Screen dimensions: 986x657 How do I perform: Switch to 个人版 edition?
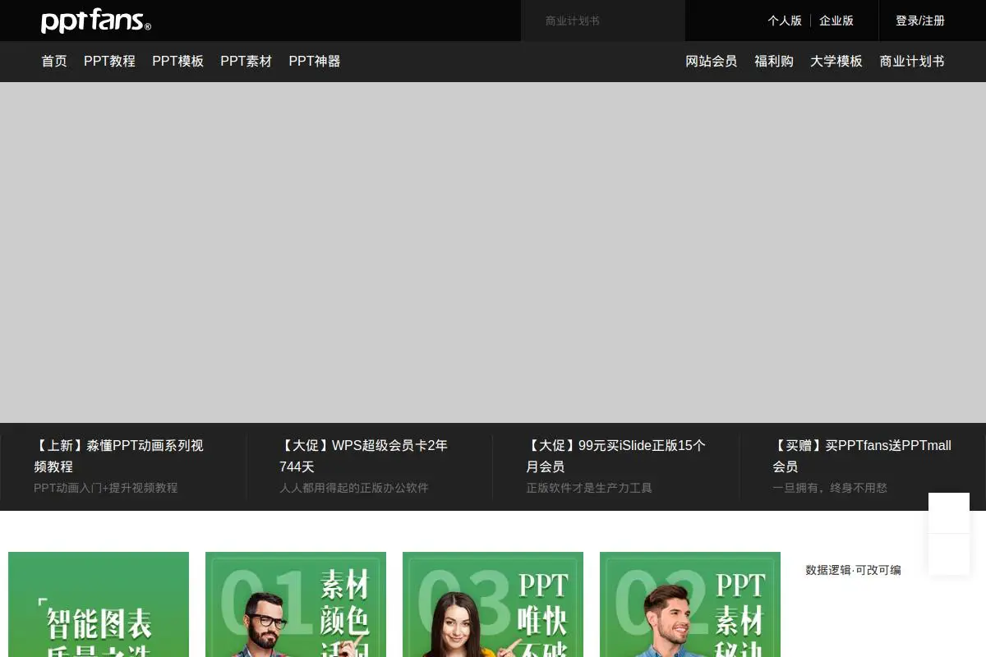(x=785, y=21)
